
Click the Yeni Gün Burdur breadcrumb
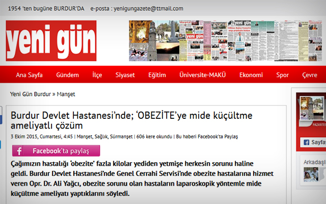[x=31, y=94]
